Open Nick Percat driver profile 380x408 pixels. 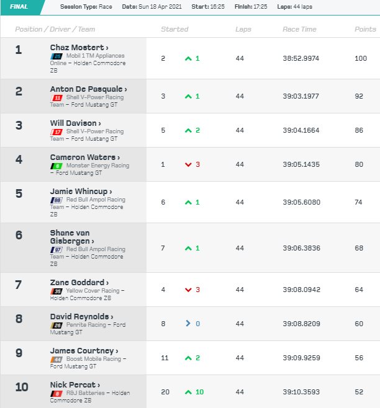pyautogui.click(x=75, y=384)
